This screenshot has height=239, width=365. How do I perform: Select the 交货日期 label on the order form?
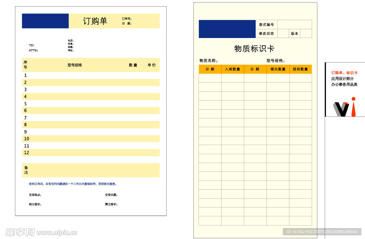point(111,195)
